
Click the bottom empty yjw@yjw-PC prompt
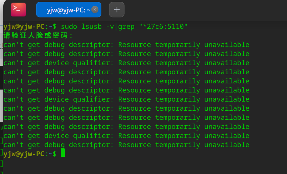click(x=24, y=154)
